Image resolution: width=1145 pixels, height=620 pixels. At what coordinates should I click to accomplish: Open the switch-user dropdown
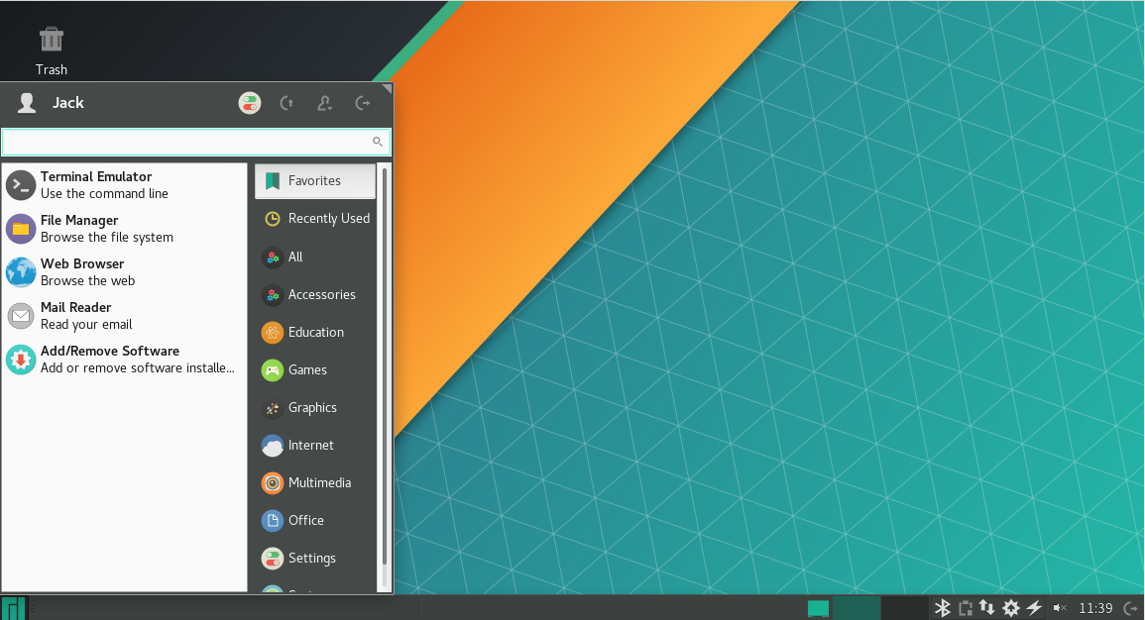tap(324, 103)
